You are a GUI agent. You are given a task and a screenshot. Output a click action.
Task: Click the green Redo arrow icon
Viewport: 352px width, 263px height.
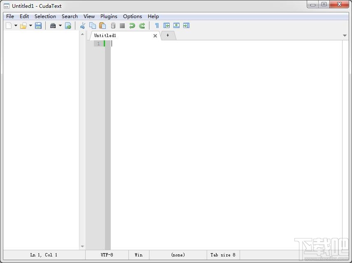pos(142,26)
